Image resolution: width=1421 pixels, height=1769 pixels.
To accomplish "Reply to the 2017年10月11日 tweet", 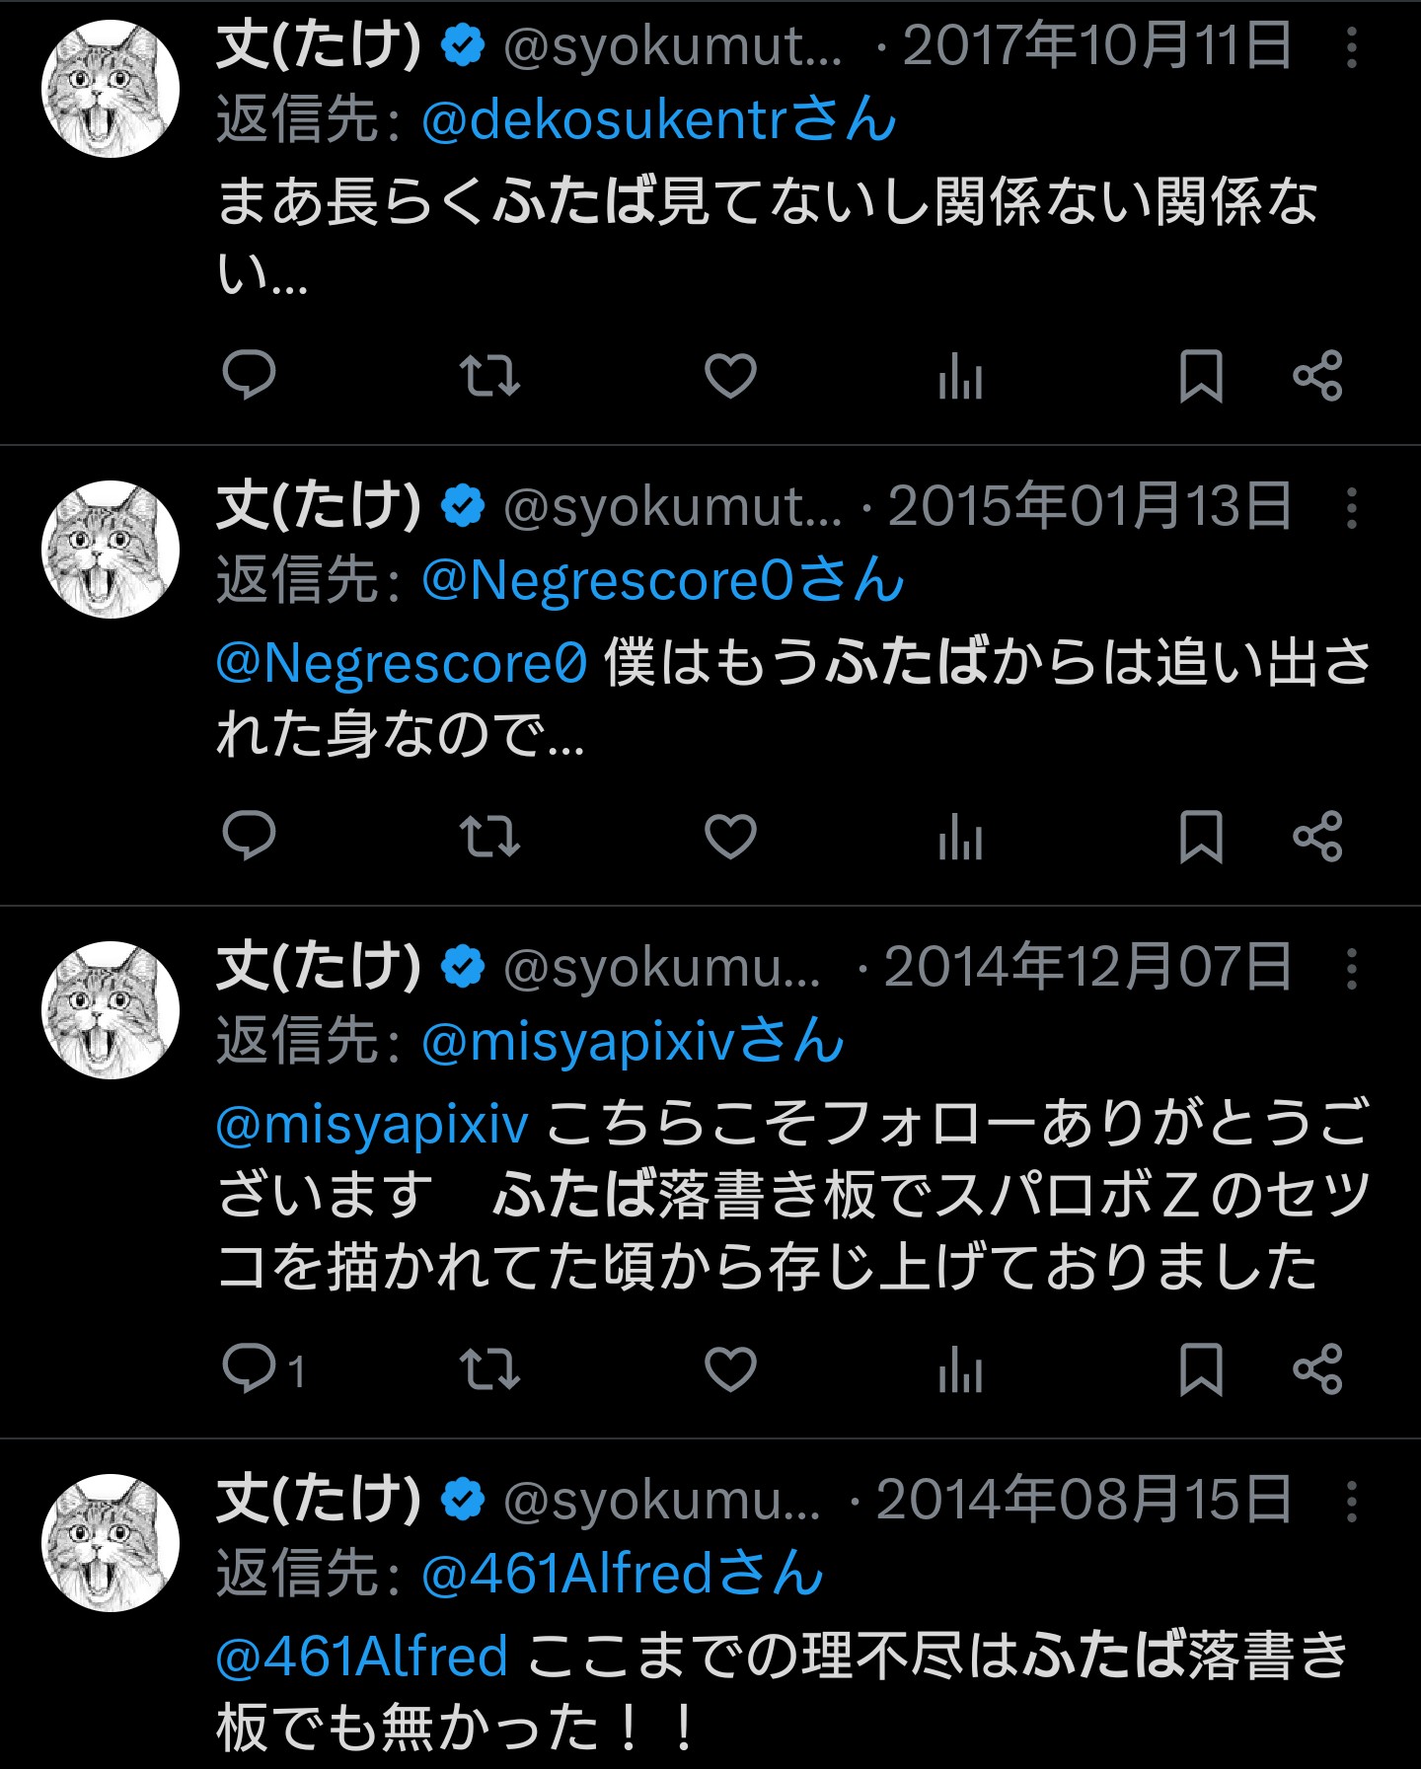I will (249, 375).
